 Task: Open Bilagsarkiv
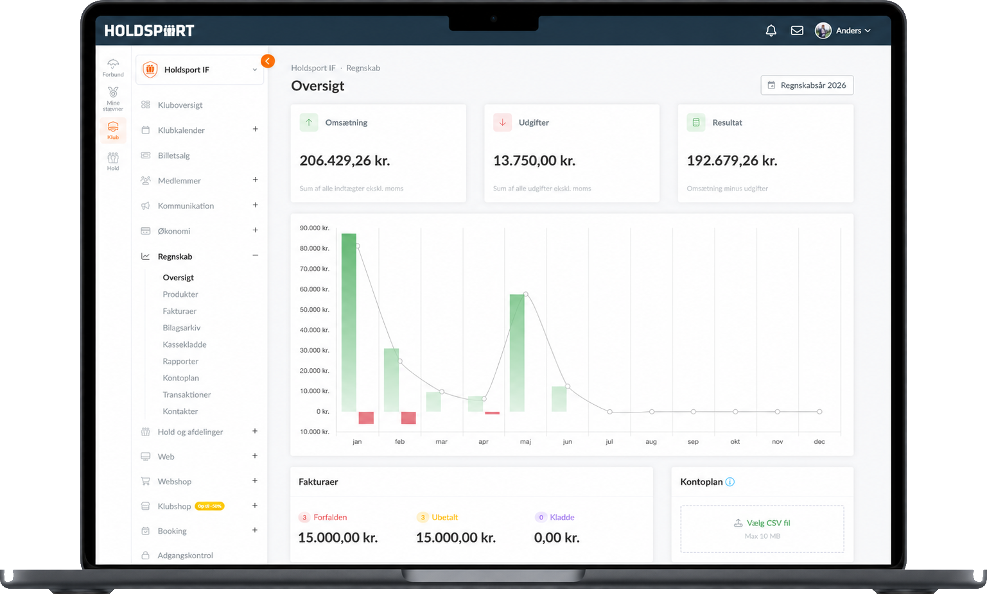pos(182,328)
